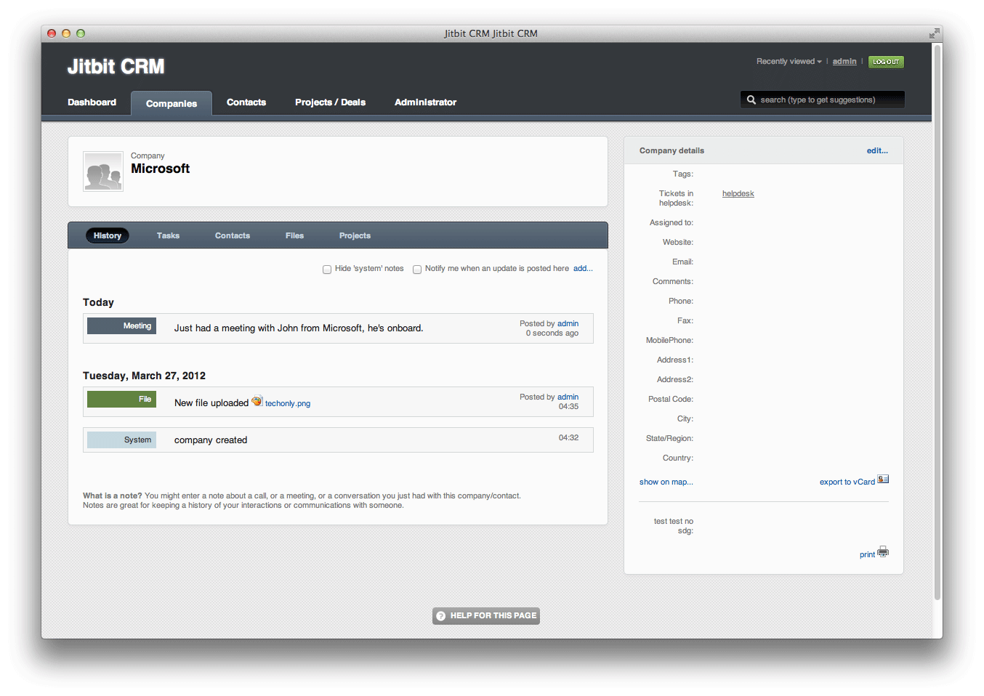
Task: Click the printer icon next to print
Action: (883, 551)
